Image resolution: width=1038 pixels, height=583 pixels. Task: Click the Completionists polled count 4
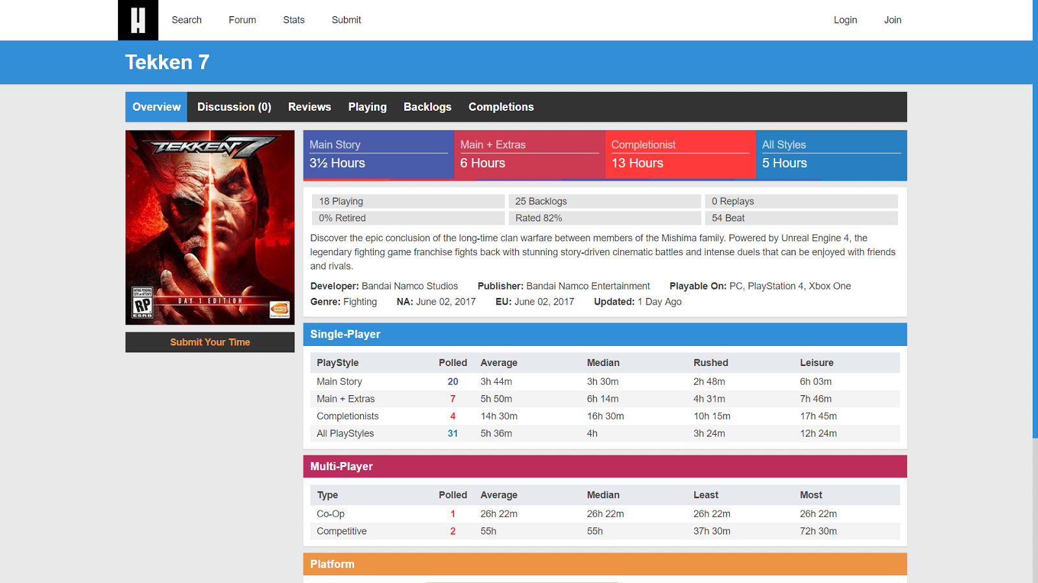pos(453,416)
